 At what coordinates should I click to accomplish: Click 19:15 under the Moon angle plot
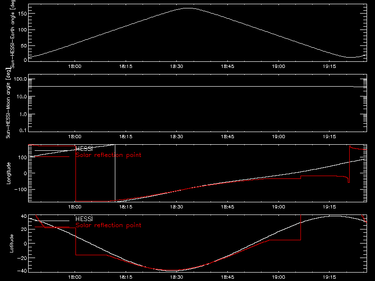point(330,137)
